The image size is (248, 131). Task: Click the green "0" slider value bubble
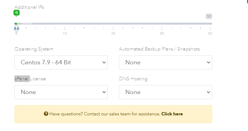(17, 13)
